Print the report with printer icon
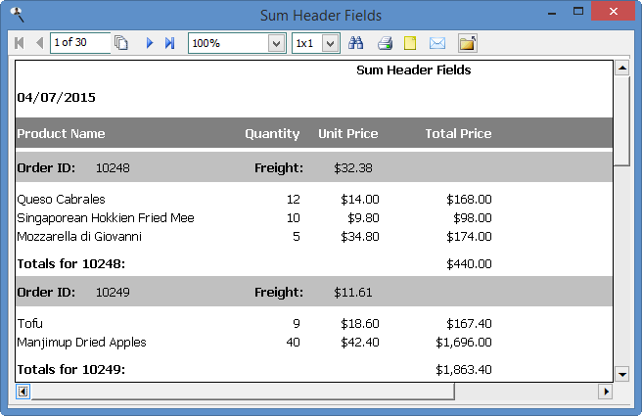This screenshot has height=416, width=642. pos(385,43)
